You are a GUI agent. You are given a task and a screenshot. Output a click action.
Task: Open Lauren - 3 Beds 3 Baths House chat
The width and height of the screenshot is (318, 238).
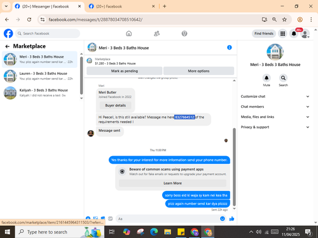(39, 76)
